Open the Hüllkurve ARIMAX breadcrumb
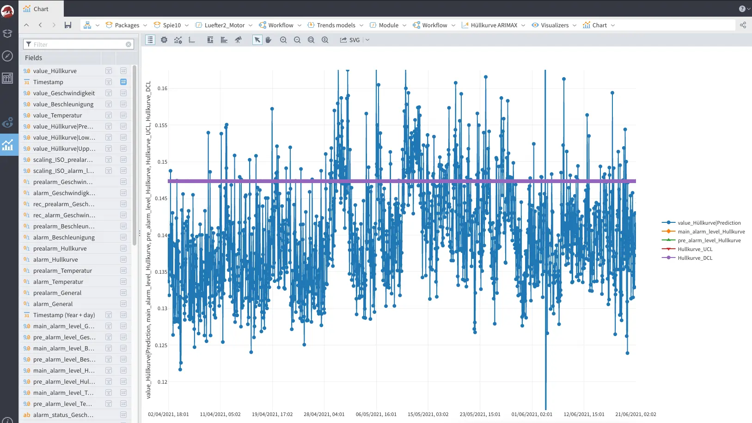Viewport: 752px width, 423px height. point(489,25)
